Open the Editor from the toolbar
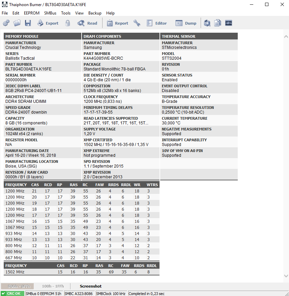 157,23
